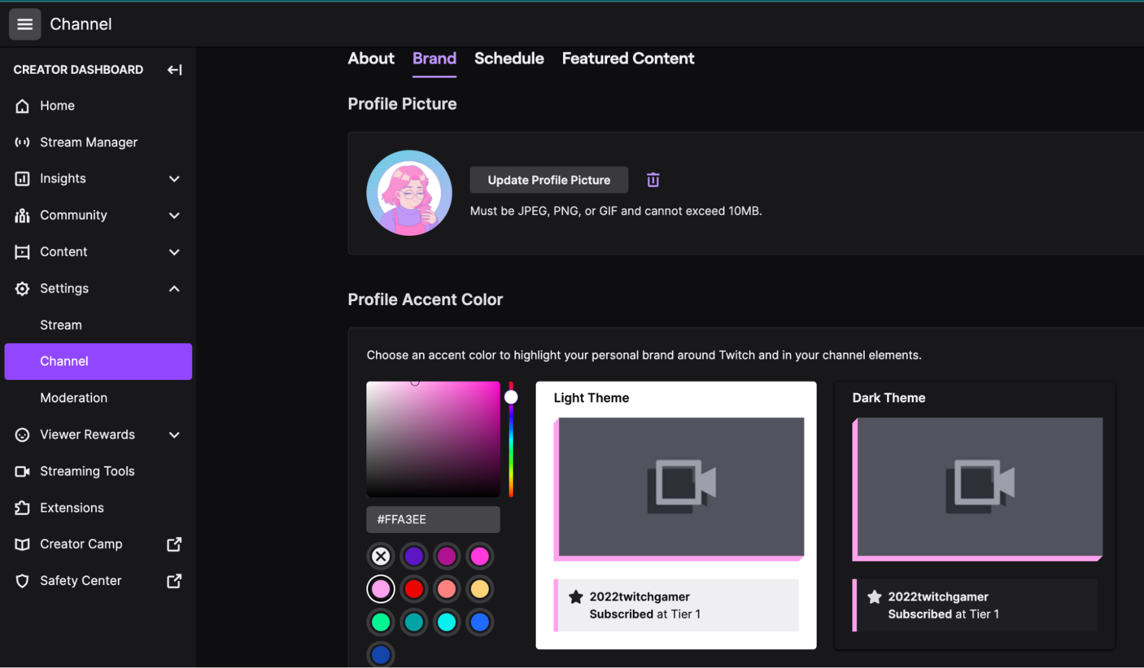Click the Extensions icon in the sidebar

22,508
